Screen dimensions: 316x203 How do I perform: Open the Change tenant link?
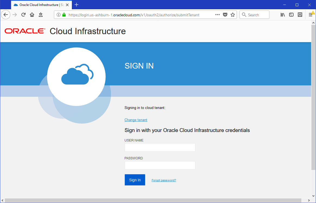[x=136, y=120]
